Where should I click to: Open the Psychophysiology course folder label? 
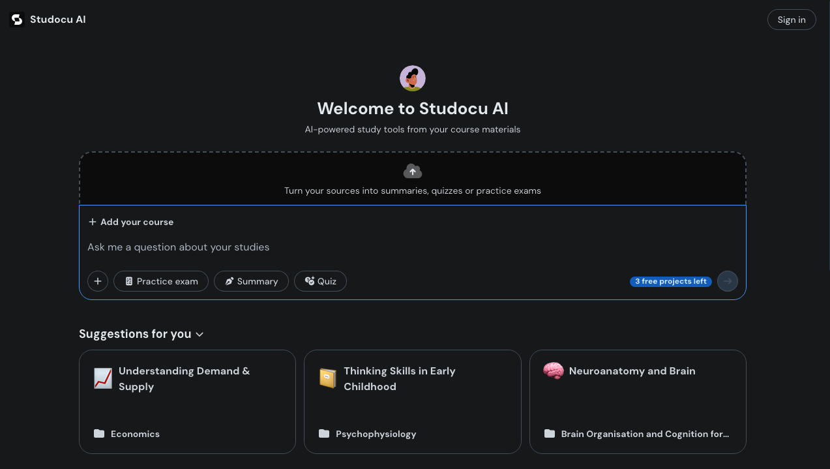tap(376, 434)
